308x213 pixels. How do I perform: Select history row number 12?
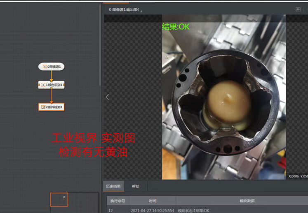coord(111,210)
